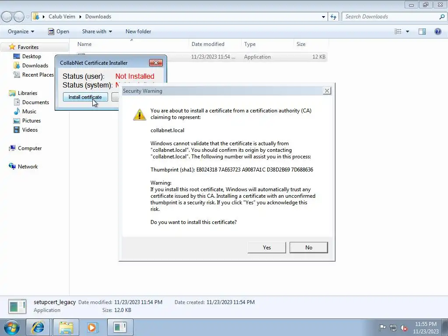This screenshot has width=448, height=336.
Task: Click muted volume tray icon
Action: [x=404, y=328]
